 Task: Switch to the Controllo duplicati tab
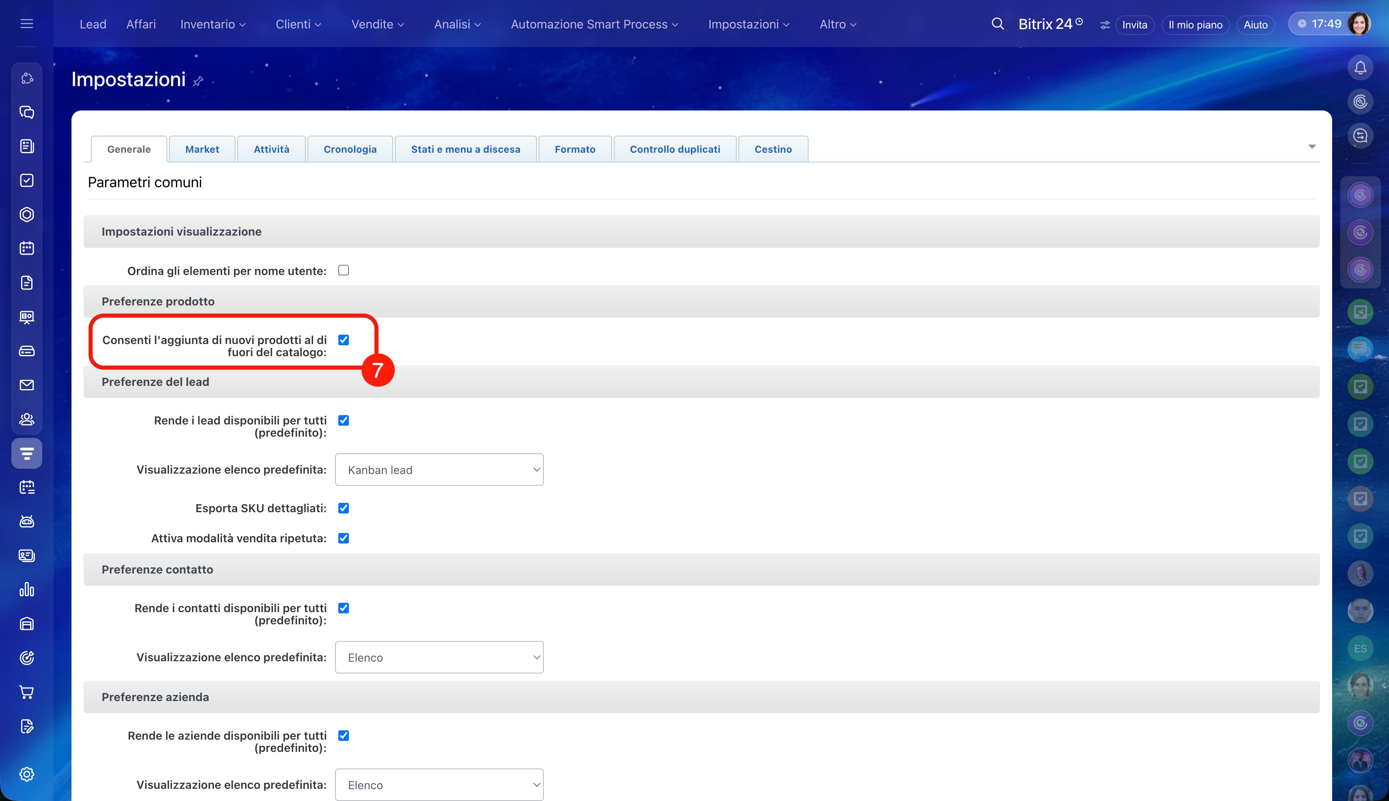[675, 149]
